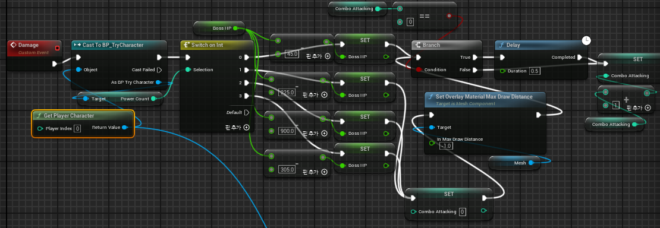Select the Get Player Character function icon
660x228 pixels.
pyautogui.click(x=39, y=116)
